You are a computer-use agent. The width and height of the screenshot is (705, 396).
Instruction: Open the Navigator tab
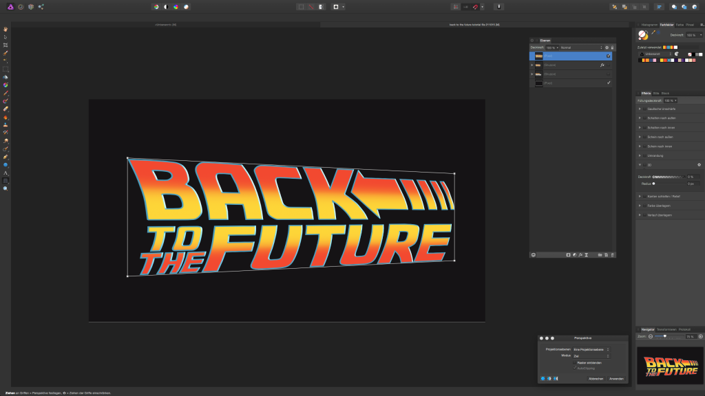pos(648,329)
